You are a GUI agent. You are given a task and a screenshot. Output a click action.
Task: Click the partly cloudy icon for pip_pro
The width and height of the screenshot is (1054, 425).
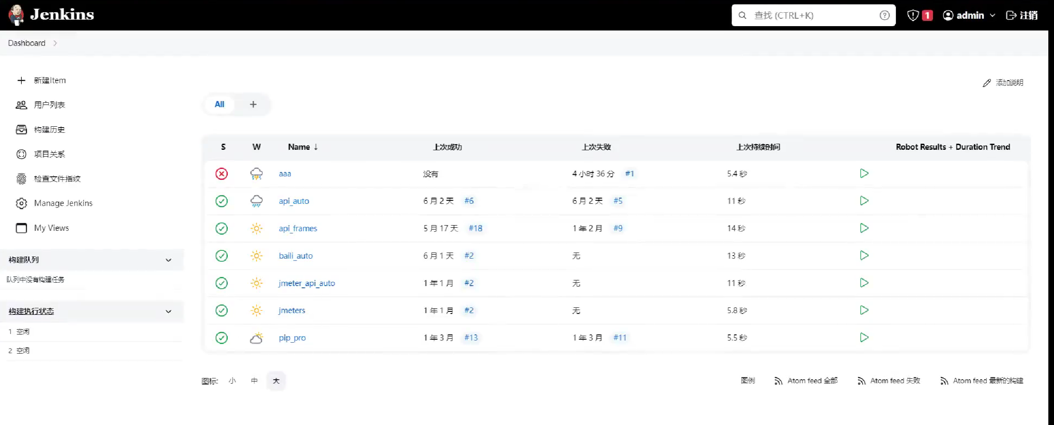(x=256, y=338)
